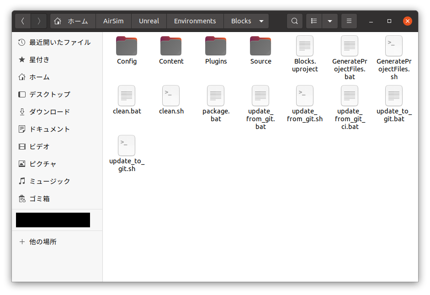Go forward with the right arrow button

point(39,21)
